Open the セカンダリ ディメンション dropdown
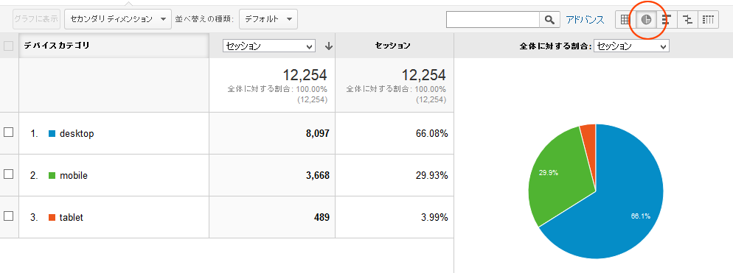Viewport: 733px width, 273px height. (x=118, y=19)
